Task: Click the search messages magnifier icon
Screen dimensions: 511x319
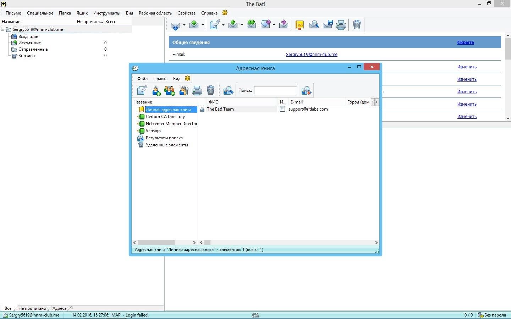Action: [314, 25]
